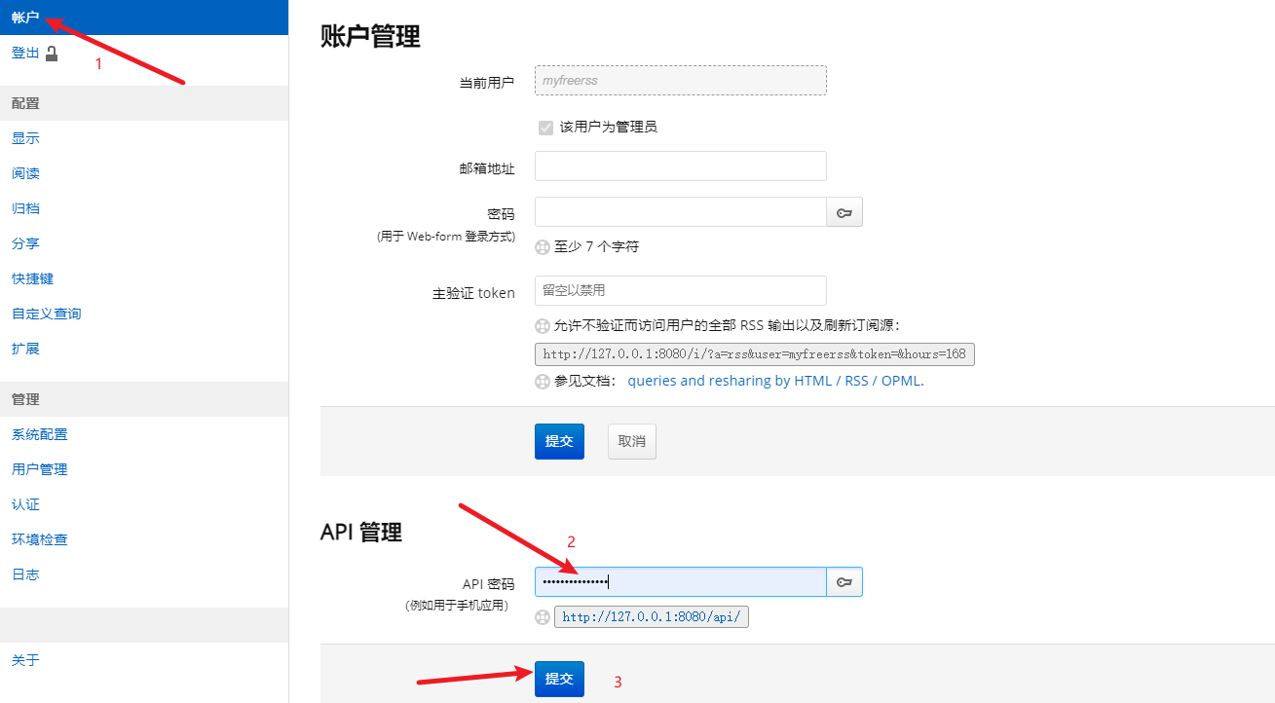Open 系统配置 page
Screen dimensions: 1275x703
pos(40,434)
